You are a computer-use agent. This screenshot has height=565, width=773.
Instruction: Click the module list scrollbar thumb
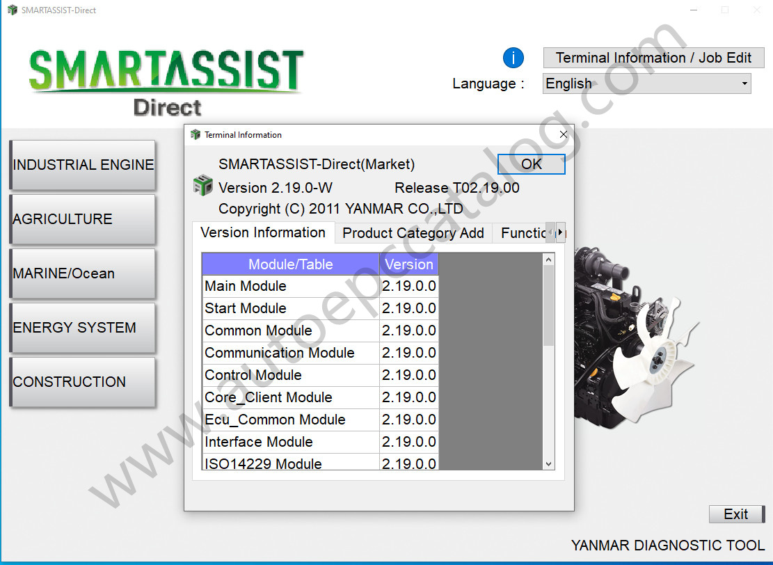[x=548, y=305]
